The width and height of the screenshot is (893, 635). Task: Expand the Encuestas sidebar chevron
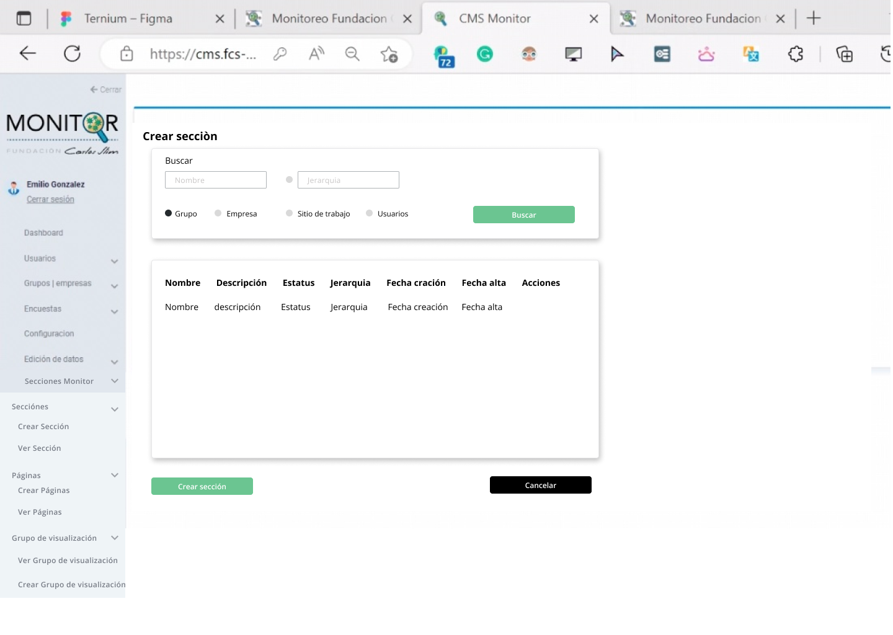[114, 311]
